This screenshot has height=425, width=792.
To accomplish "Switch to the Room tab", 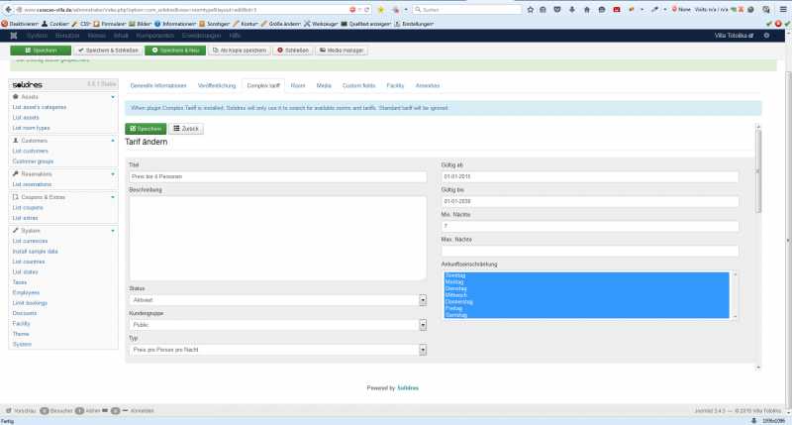I will (298, 86).
